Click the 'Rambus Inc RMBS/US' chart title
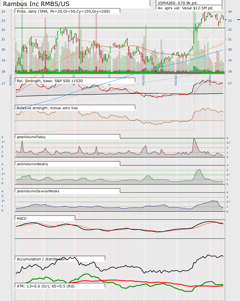The width and height of the screenshot is (240, 301). [x=36, y=4]
